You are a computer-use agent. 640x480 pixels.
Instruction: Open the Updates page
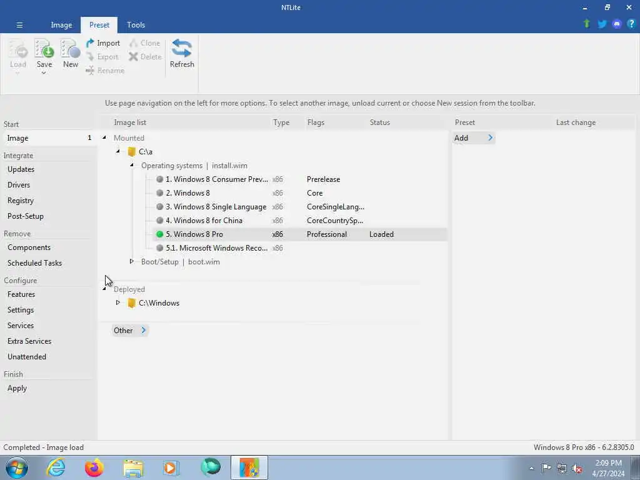coord(21,169)
